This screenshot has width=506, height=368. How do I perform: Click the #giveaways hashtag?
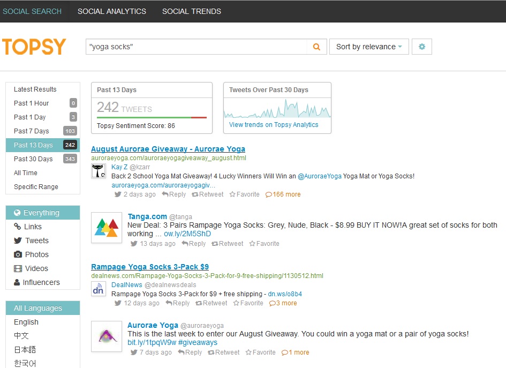pos(198,342)
